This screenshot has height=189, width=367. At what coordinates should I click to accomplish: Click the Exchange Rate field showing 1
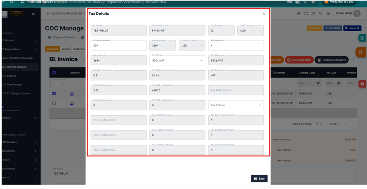(236, 45)
